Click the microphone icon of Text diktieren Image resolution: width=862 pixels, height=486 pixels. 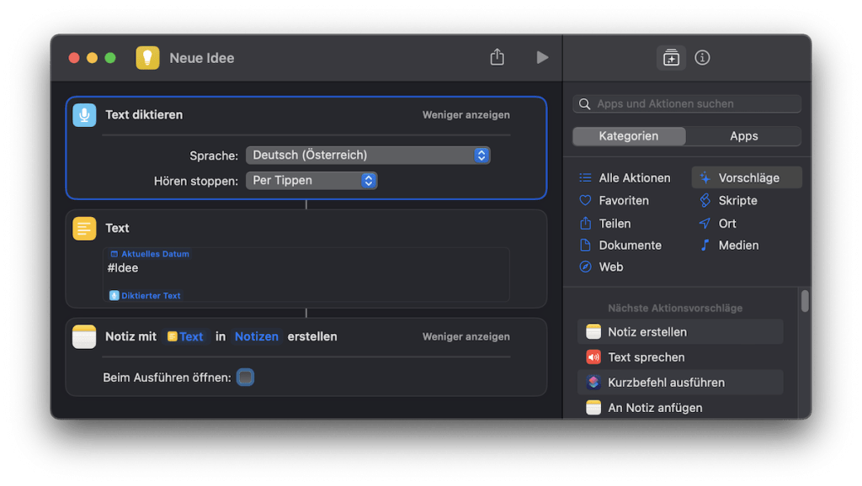84,114
